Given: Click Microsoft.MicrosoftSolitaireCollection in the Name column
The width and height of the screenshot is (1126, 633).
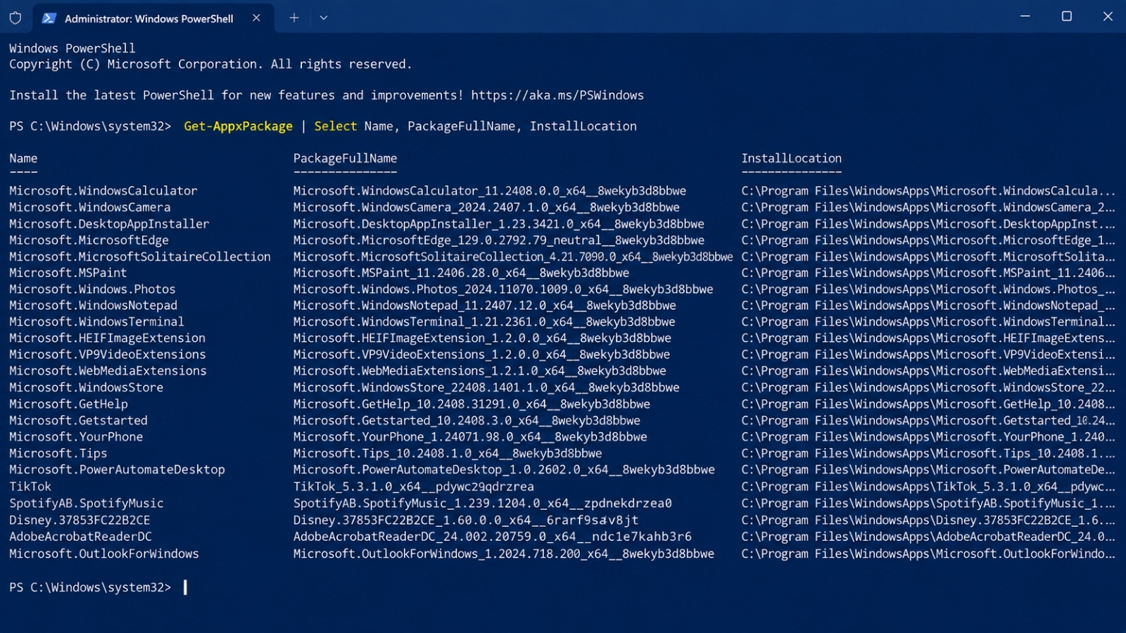Looking at the screenshot, I should tap(140, 257).
